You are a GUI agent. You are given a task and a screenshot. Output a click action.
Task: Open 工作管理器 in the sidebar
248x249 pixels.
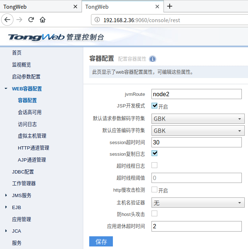[x=24, y=184]
